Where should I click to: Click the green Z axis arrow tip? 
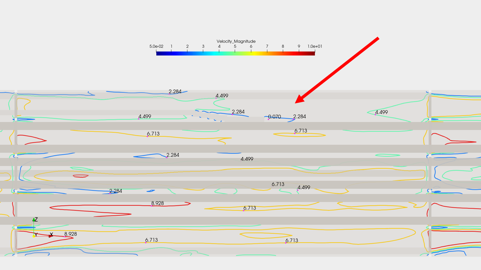34,220
